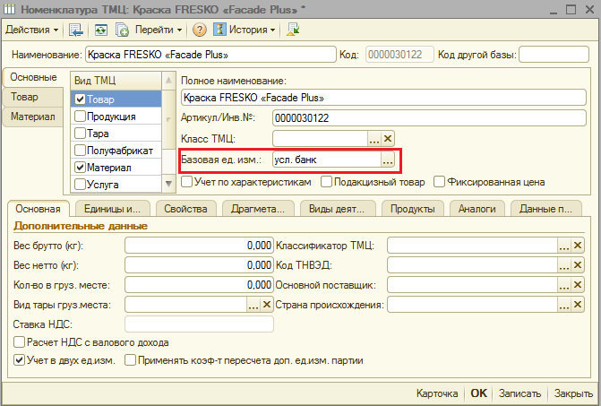601x406 pixels.
Task: Click the first toolbar icon after Действия
Action: [x=76, y=30]
